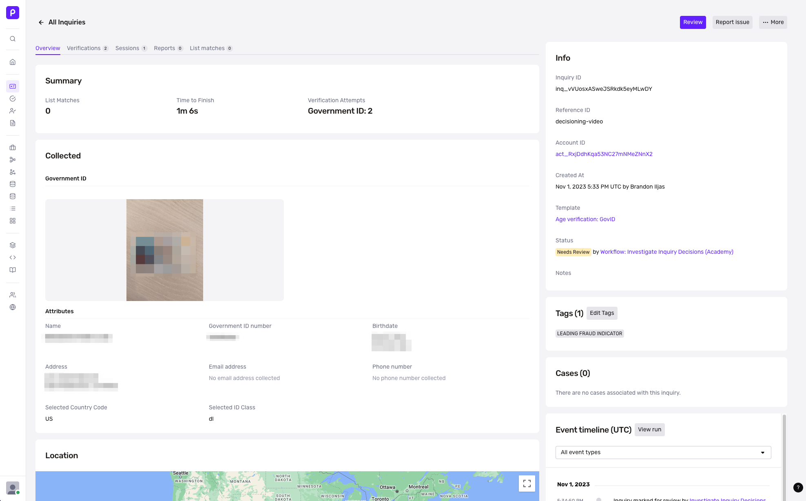Click the Needs Review status badge
The width and height of the screenshot is (806, 501).
click(x=573, y=252)
